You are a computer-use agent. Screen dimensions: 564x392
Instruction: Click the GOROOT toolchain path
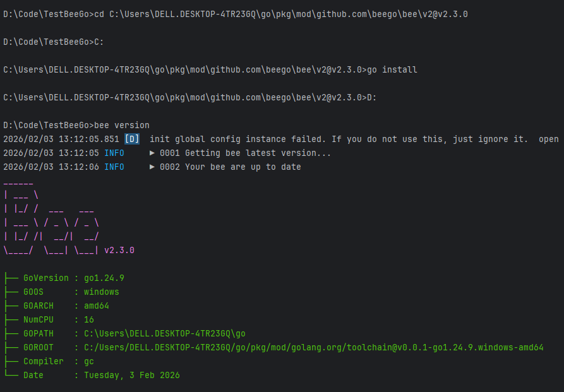point(314,347)
